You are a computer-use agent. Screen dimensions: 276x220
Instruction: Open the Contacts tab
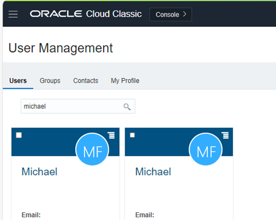tap(86, 81)
